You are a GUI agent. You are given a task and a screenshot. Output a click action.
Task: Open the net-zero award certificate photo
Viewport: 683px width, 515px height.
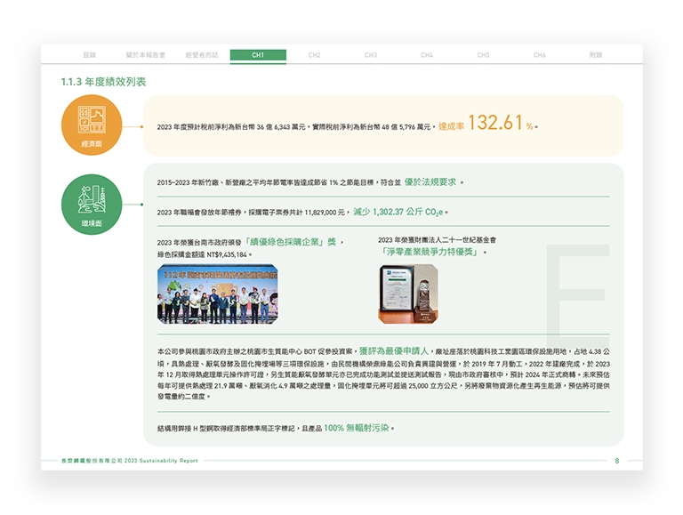(x=408, y=294)
